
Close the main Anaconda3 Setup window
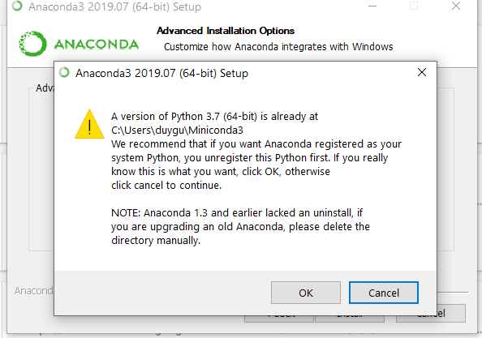coord(456,6)
